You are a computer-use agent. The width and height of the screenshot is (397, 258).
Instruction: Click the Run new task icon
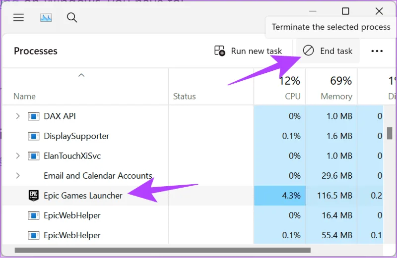219,51
